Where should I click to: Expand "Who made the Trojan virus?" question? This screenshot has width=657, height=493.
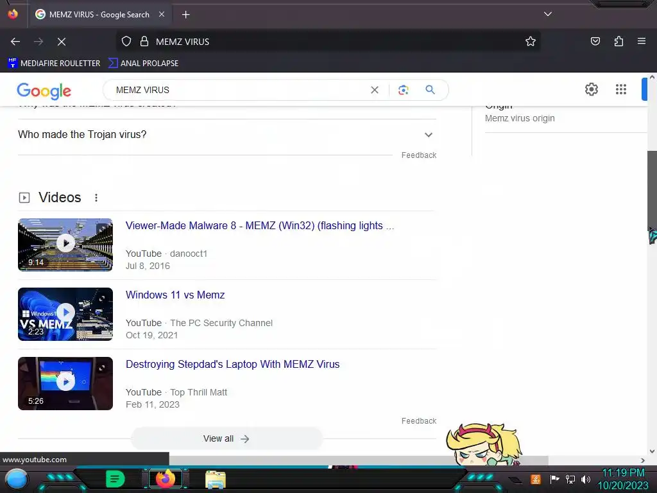point(227,135)
